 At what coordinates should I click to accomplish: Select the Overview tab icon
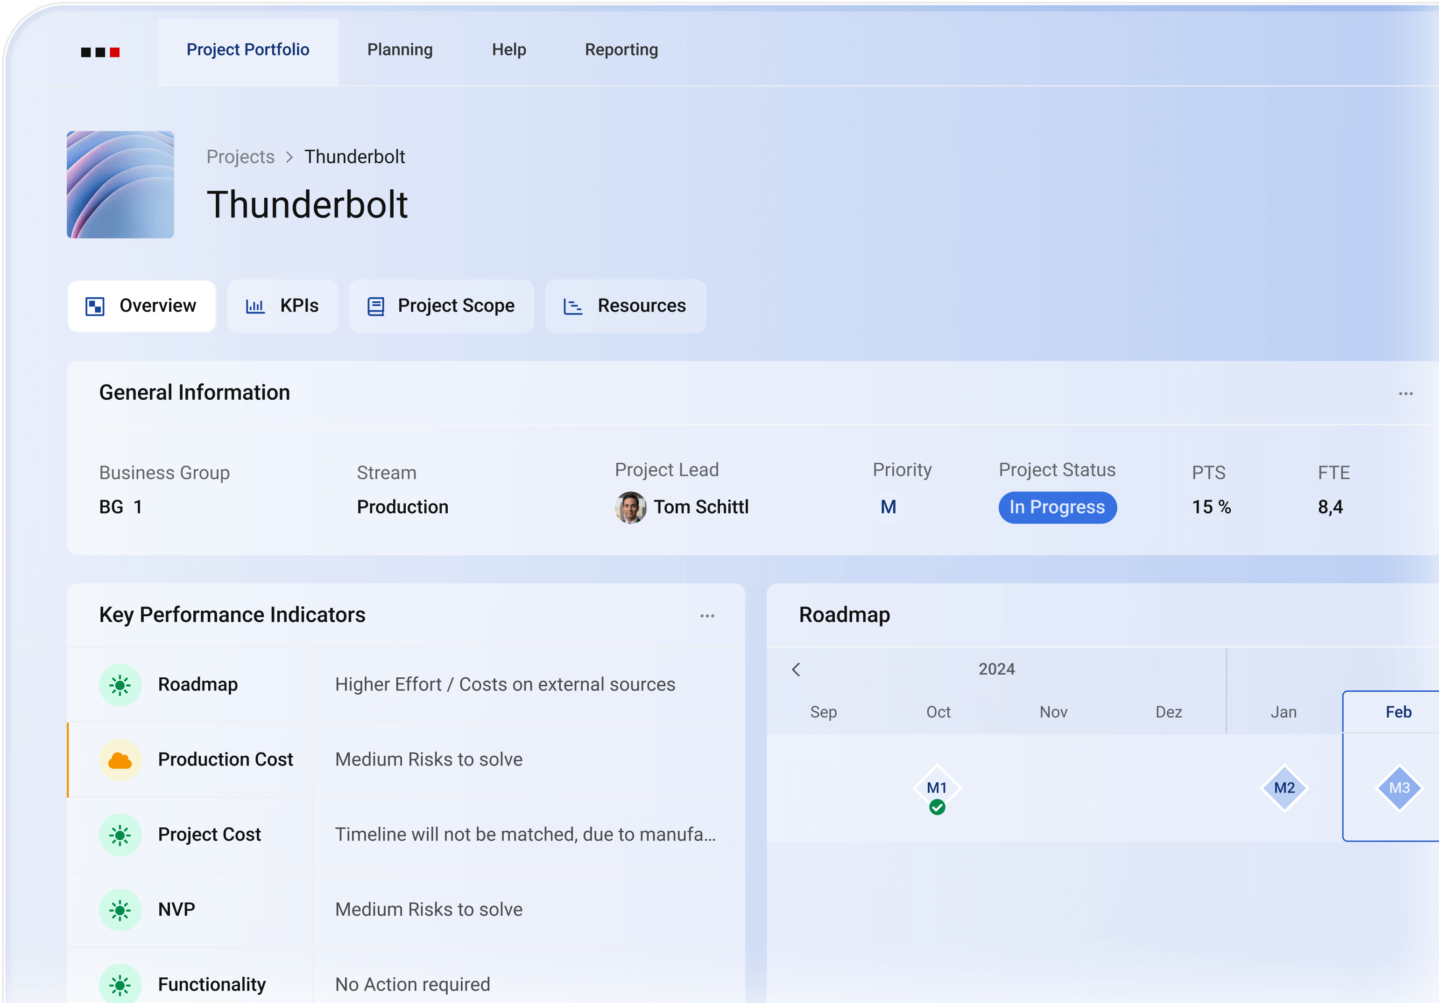[95, 306]
